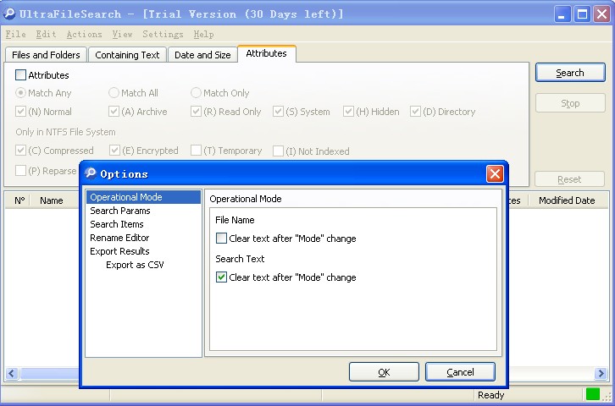The width and height of the screenshot is (615, 406).
Task: Sort by the Modified Date column header
Action: (x=567, y=200)
